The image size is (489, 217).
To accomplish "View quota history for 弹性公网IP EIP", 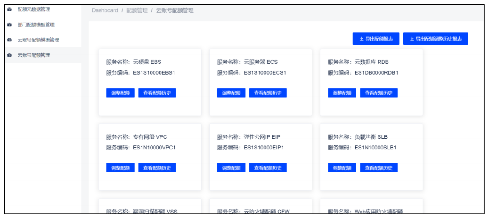I will (268, 168).
